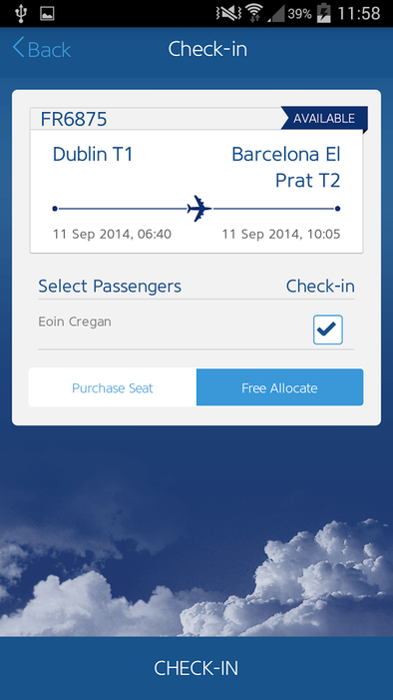Tap the Barcelona El Prat T2 destination
Image resolution: width=393 pixels, height=700 pixels.
(x=286, y=168)
